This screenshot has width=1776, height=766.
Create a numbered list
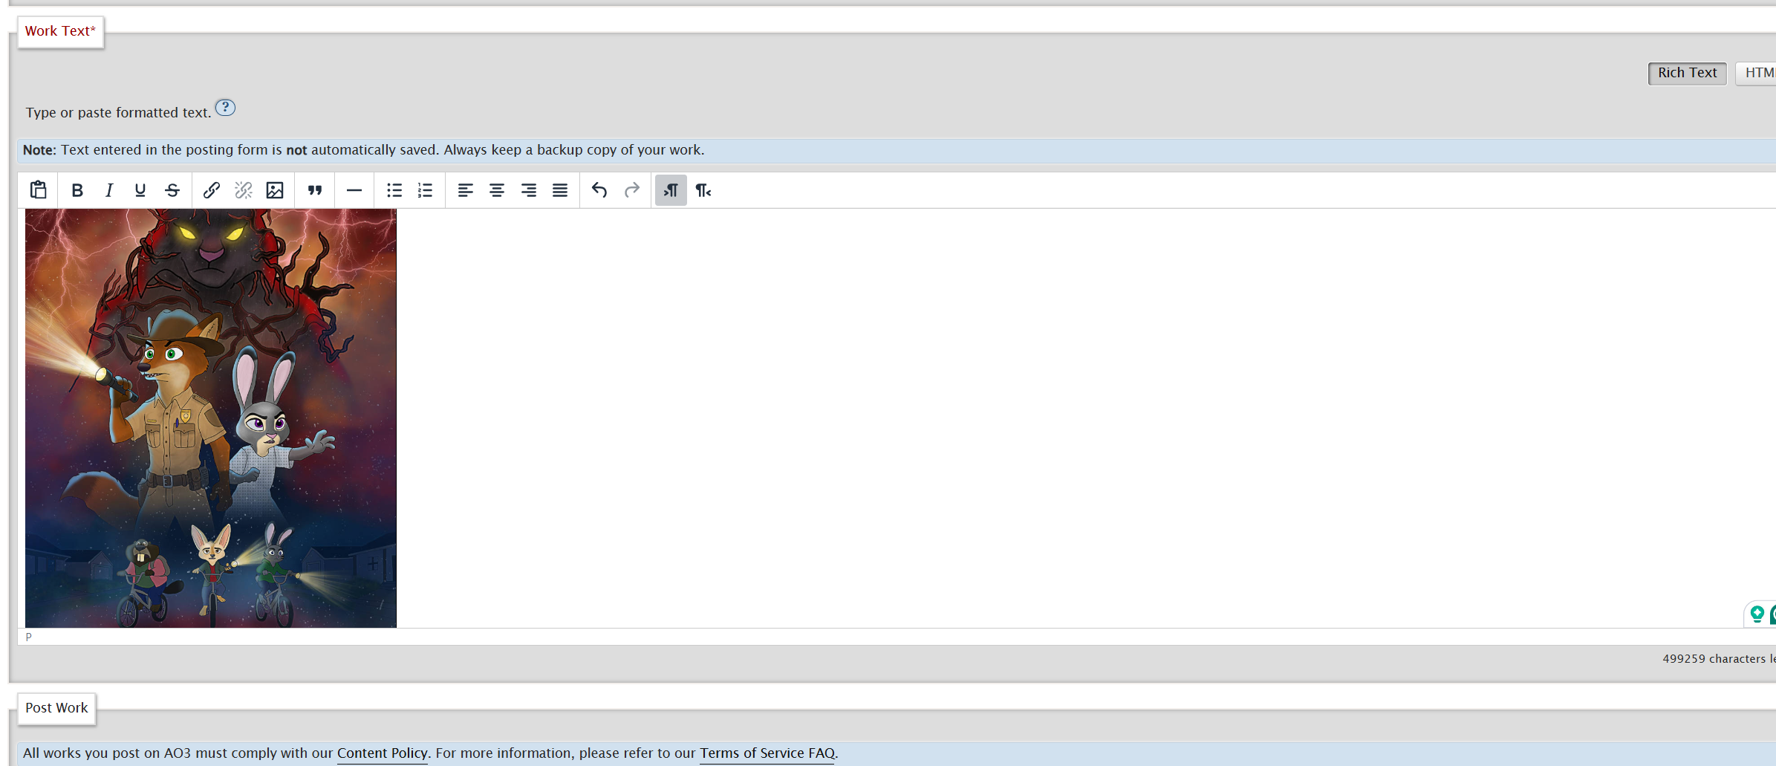click(426, 190)
